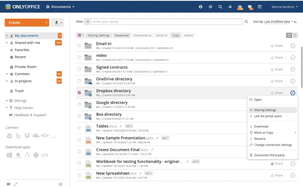Choose Rename in context menu

pos(272,139)
